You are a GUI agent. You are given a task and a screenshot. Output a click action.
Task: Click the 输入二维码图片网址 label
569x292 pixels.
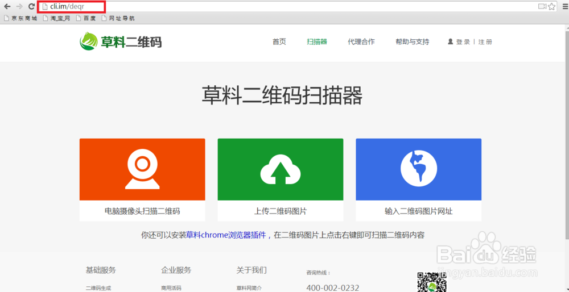(418, 211)
